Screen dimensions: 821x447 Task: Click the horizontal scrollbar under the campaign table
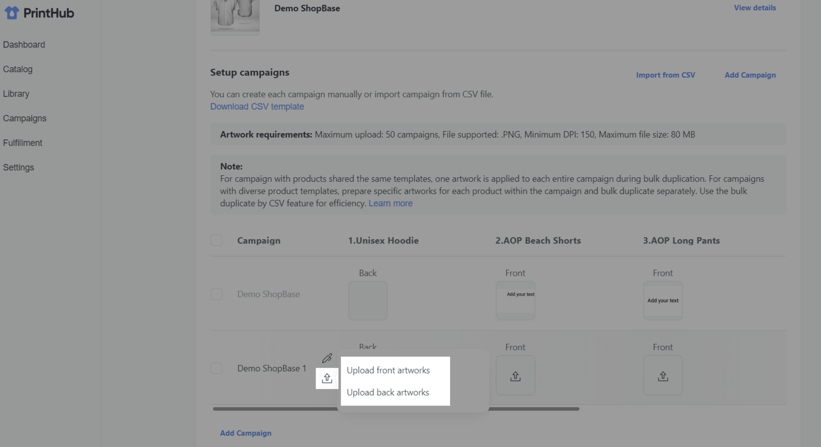click(396, 409)
